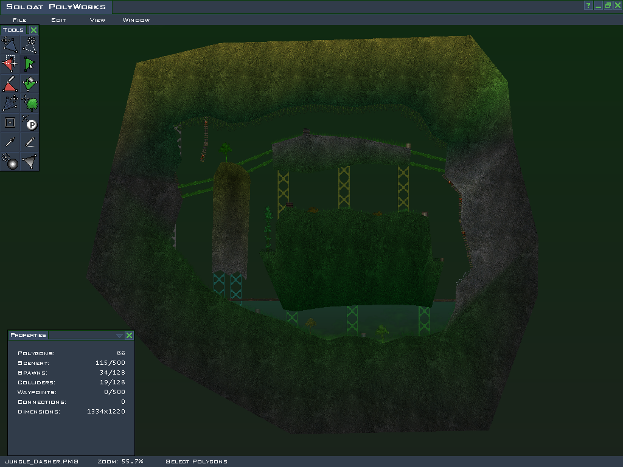Select the Lights tool
This screenshot has width=623, height=467.
[x=10, y=162]
